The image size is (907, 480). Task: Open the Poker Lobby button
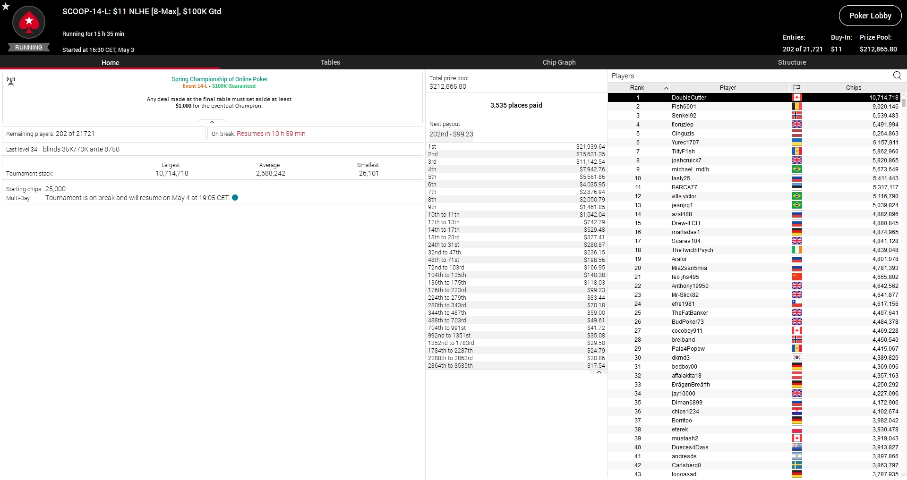tap(870, 16)
